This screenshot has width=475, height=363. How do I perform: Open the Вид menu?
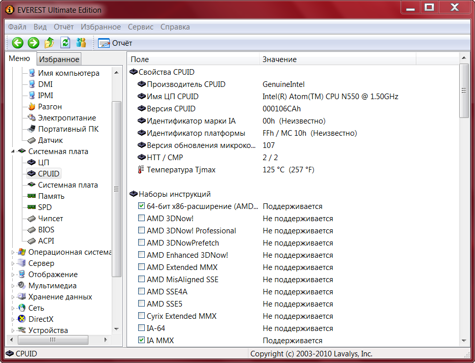(40, 27)
